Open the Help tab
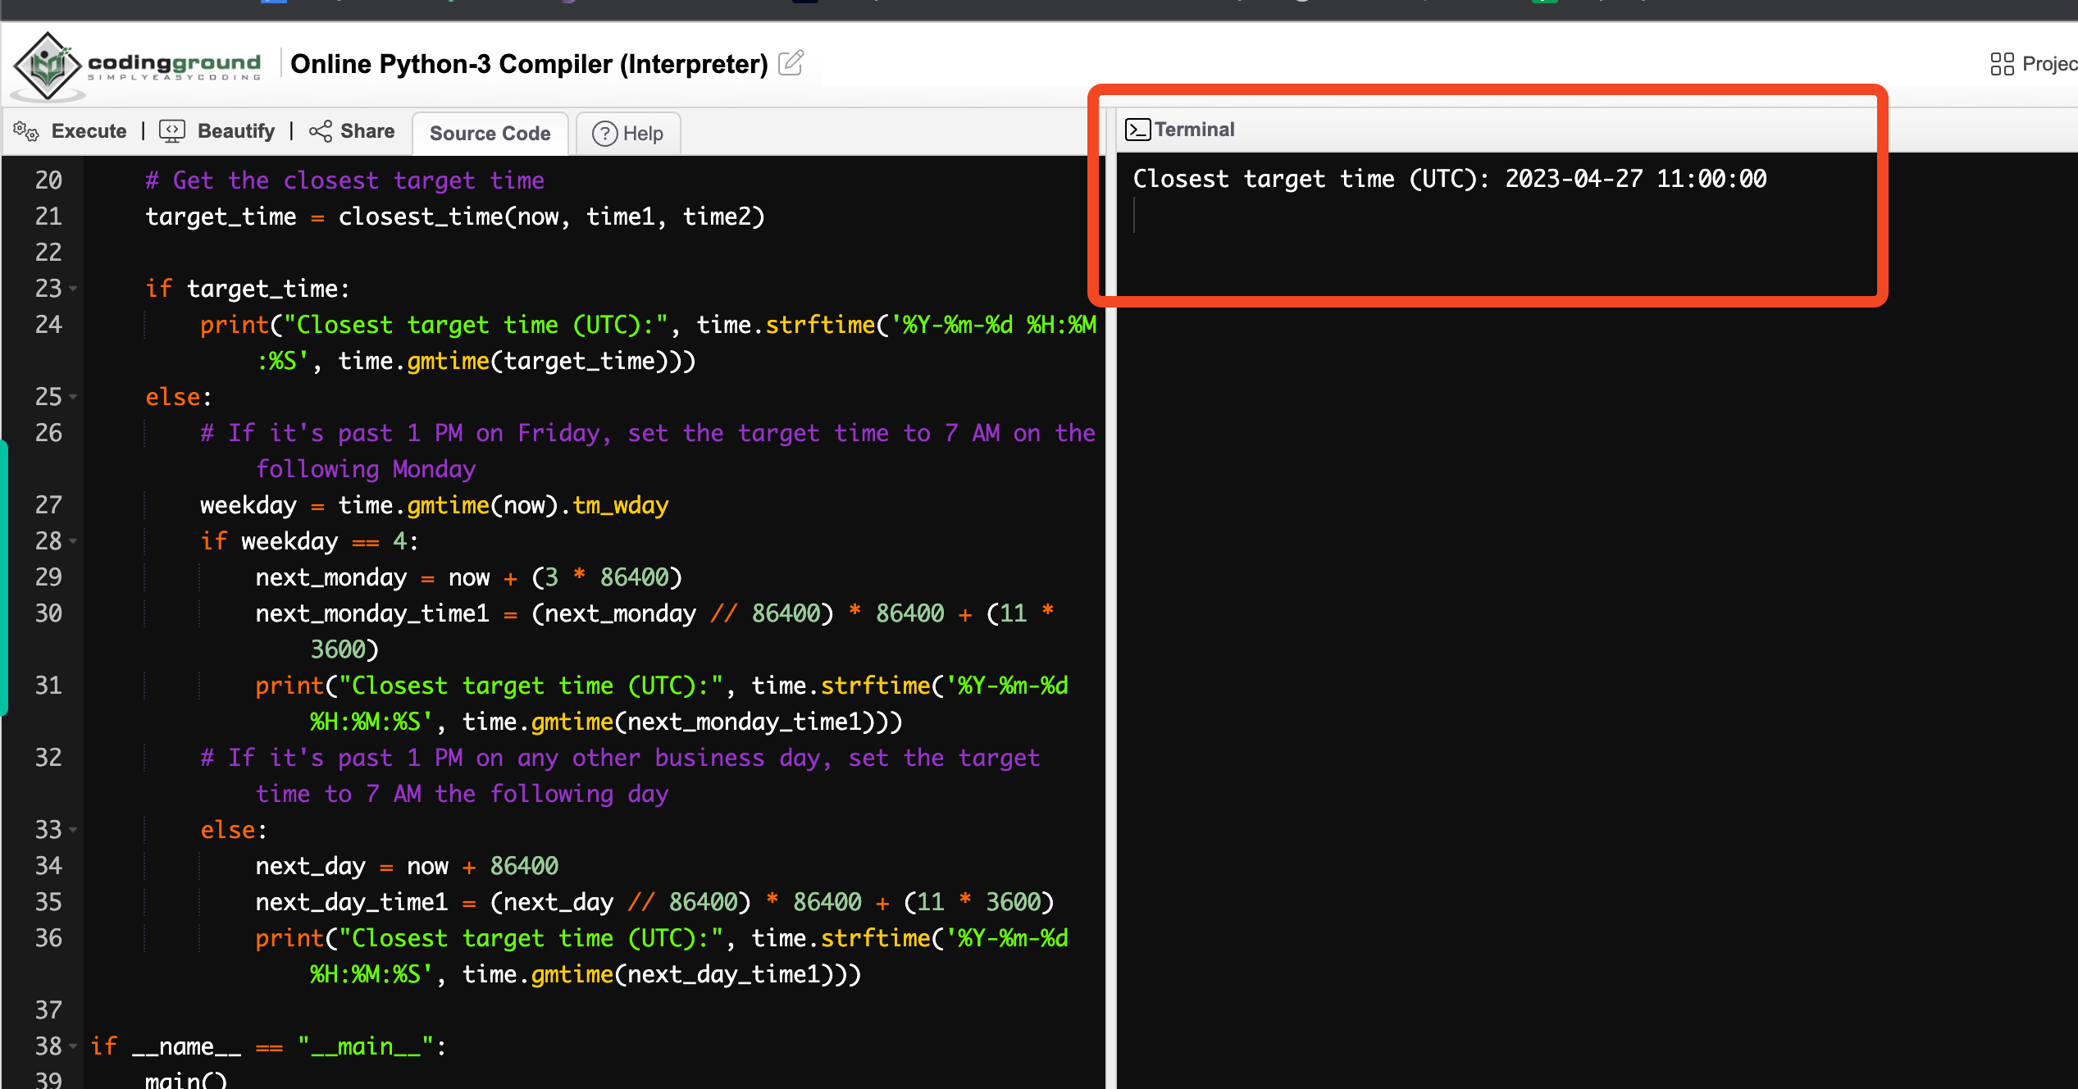The height and width of the screenshot is (1089, 2078). (628, 134)
